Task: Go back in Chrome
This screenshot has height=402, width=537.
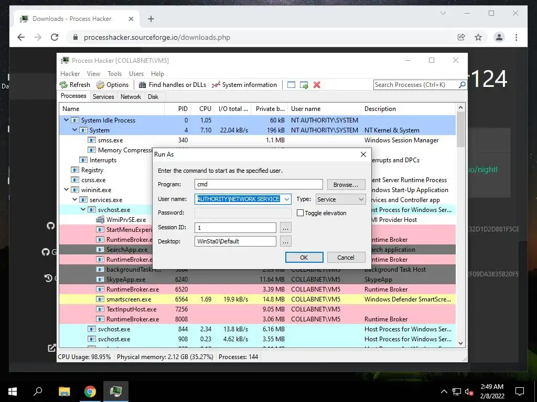Action: tap(21, 37)
